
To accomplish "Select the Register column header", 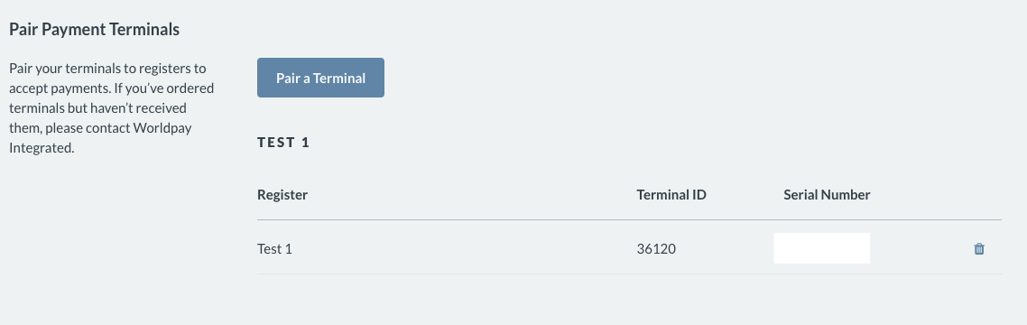I will click(x=282, y=195).
